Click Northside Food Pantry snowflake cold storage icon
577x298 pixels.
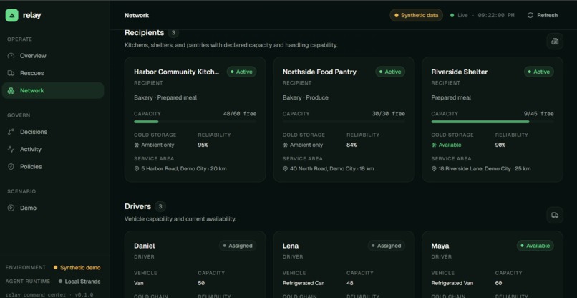pyautogui.click(x=285, y=145)
